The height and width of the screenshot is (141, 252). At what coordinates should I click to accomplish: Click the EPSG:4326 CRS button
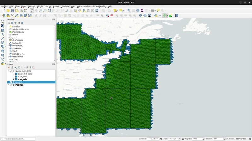click(x=241, y=139)
